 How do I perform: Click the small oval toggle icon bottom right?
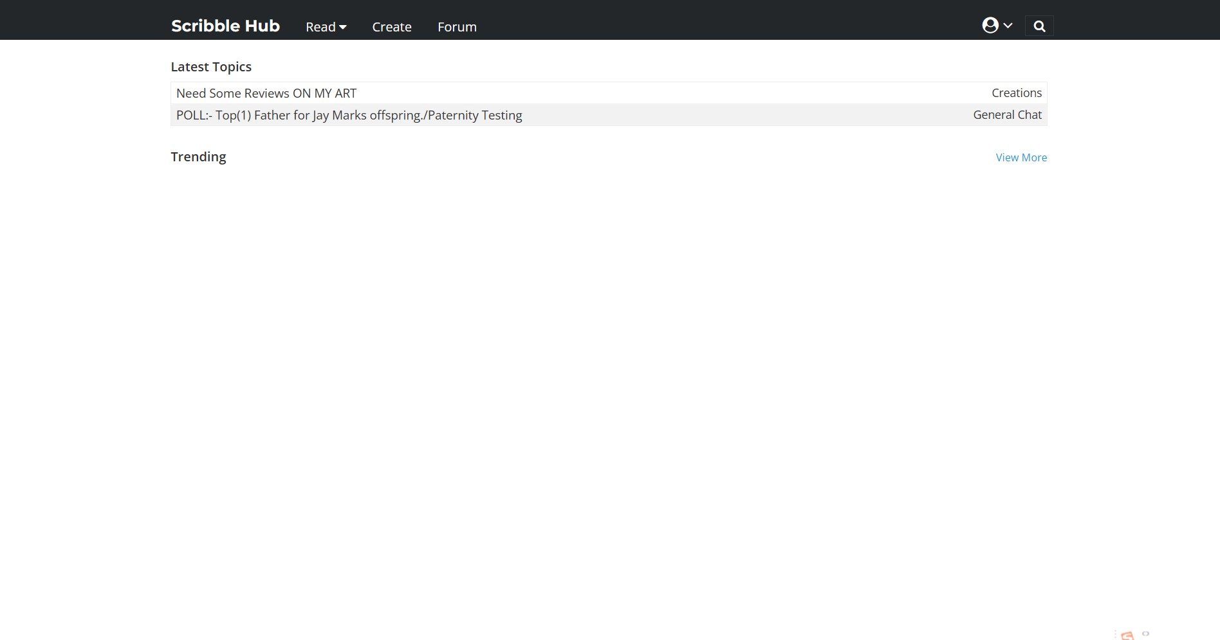[1146, 635]
